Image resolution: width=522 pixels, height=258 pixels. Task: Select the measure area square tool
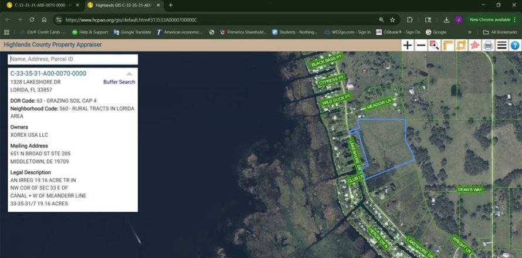(x=461, y=45)
